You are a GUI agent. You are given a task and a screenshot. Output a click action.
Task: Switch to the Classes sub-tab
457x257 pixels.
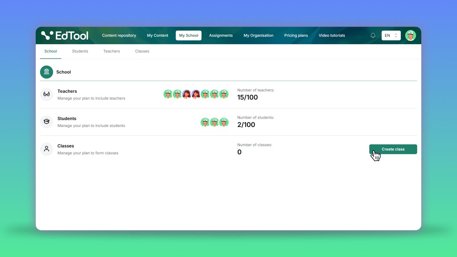(142, 51)
